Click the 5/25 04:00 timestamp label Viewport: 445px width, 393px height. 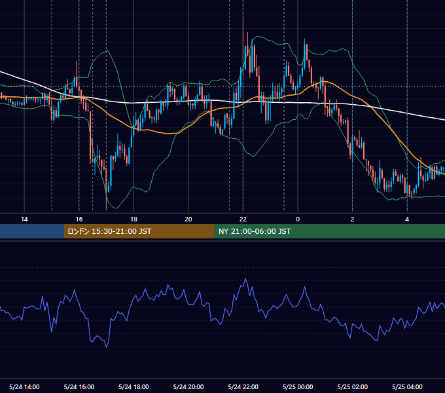point(407,386)
